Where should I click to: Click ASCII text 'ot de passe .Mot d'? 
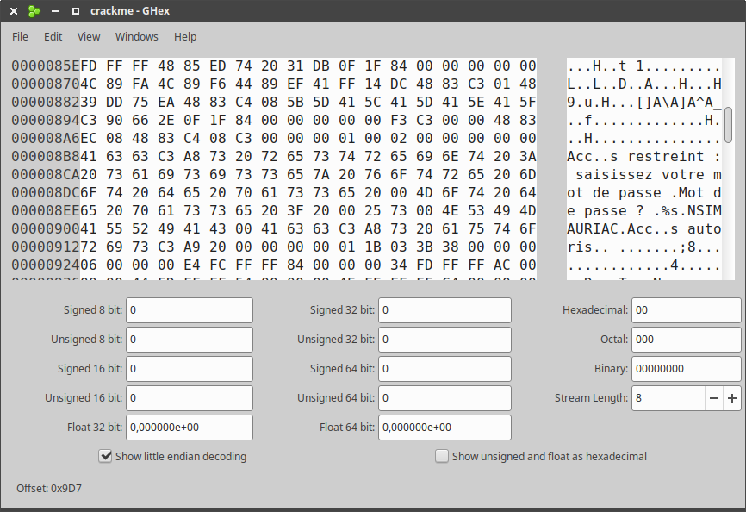pos(643,193)
